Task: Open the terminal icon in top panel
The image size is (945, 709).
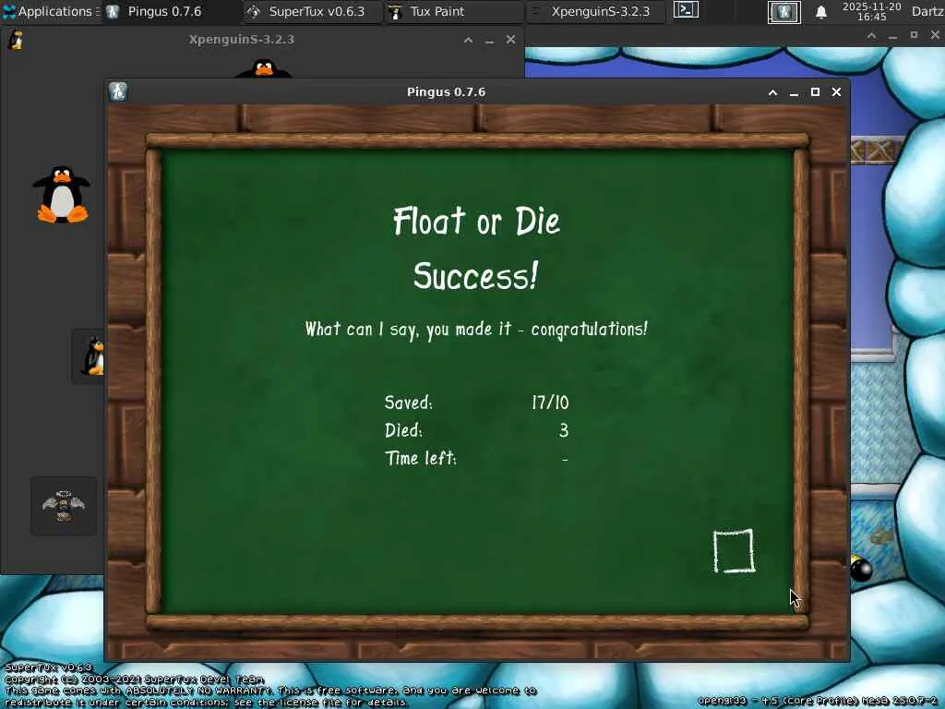Action: pos(686,9)
